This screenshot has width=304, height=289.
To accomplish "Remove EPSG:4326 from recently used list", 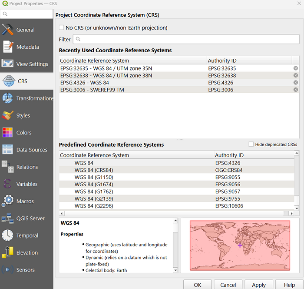I will 295,83.
